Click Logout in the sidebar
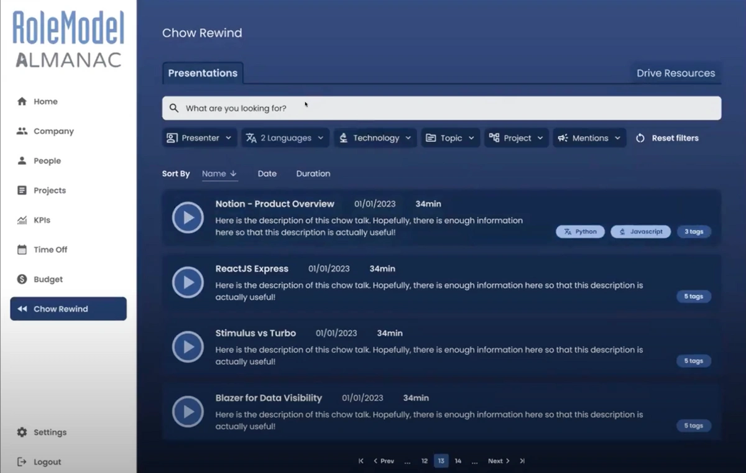Screen dimensions: 746x473 (68, 462)
